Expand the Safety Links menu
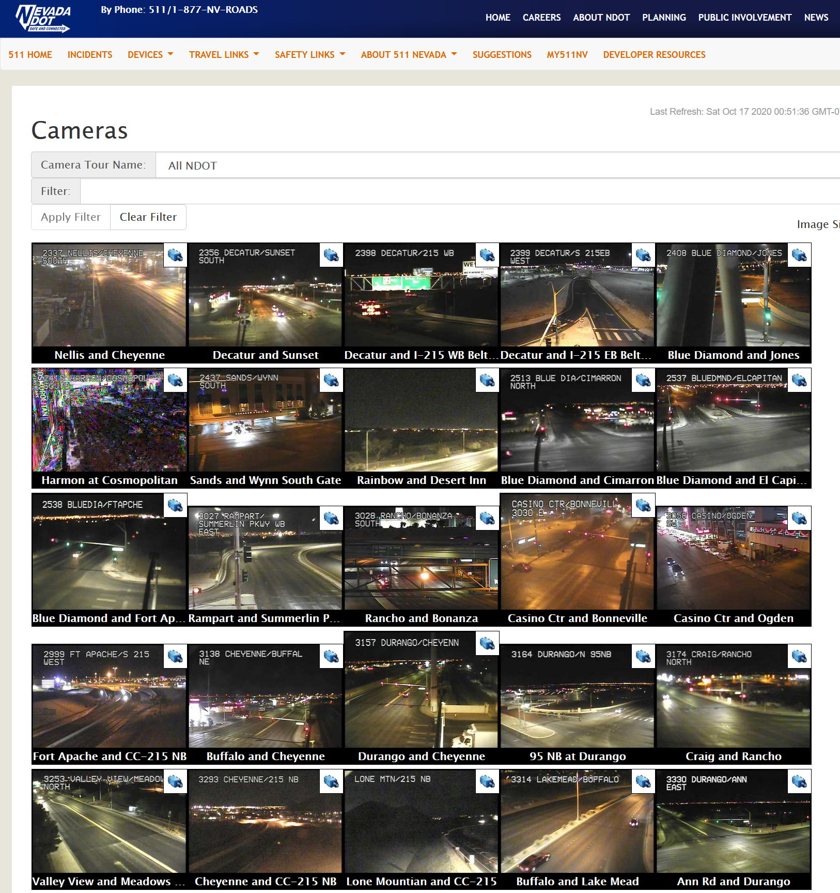 pyautogui.click(x=309, y=55)
